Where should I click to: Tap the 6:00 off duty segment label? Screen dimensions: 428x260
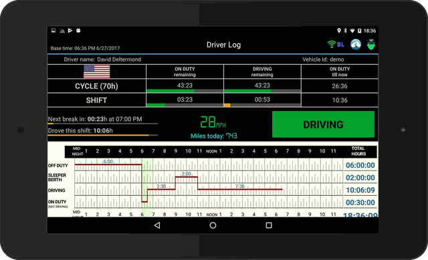click(x=108, y=162)
